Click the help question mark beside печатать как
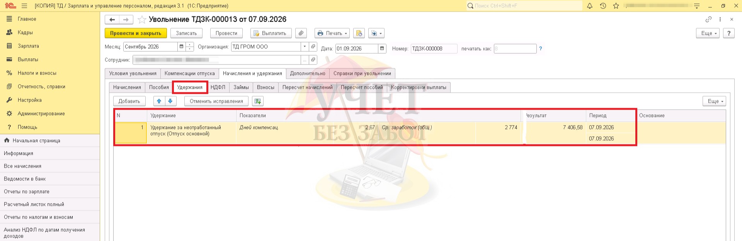 pos(541,49)
